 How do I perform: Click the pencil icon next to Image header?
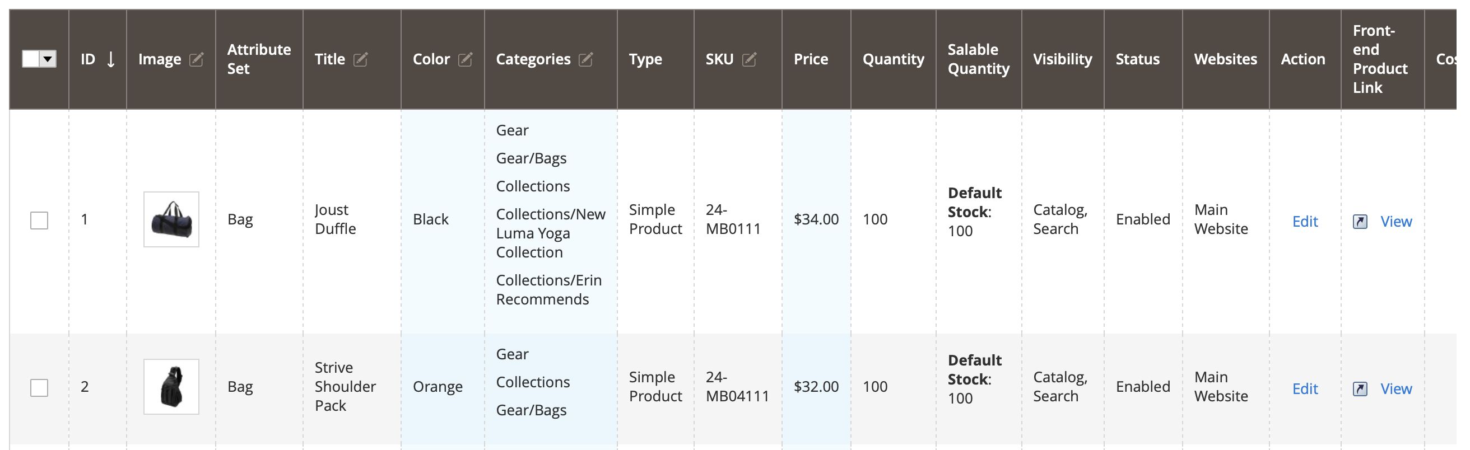196,59
